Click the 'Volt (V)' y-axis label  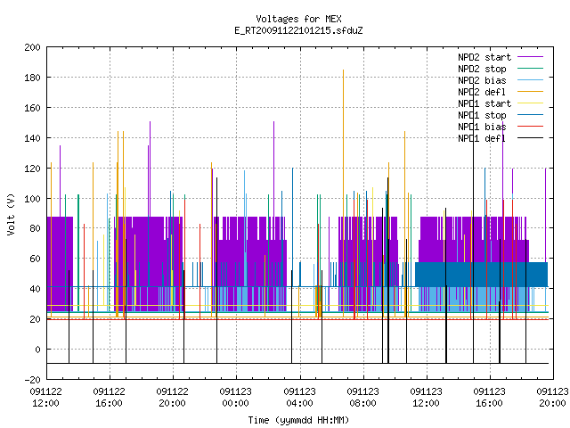coord(12,214)
